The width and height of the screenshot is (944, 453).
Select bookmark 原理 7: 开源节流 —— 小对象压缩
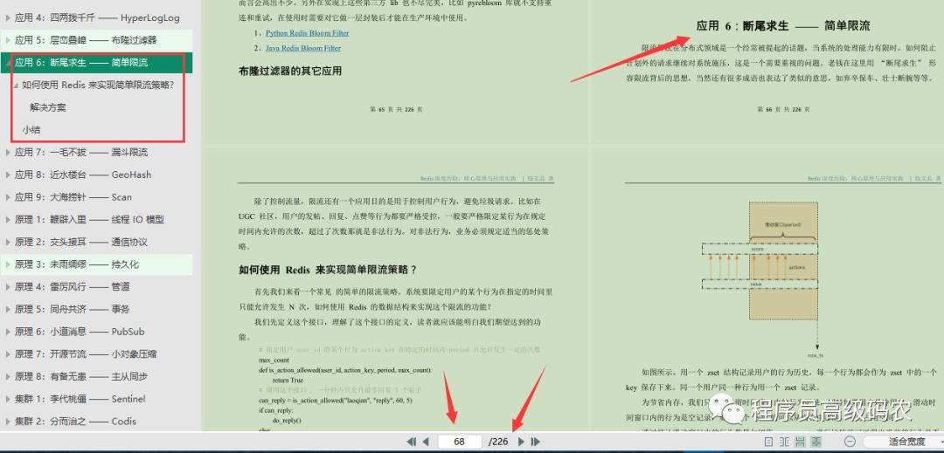(x=86, y=353)
